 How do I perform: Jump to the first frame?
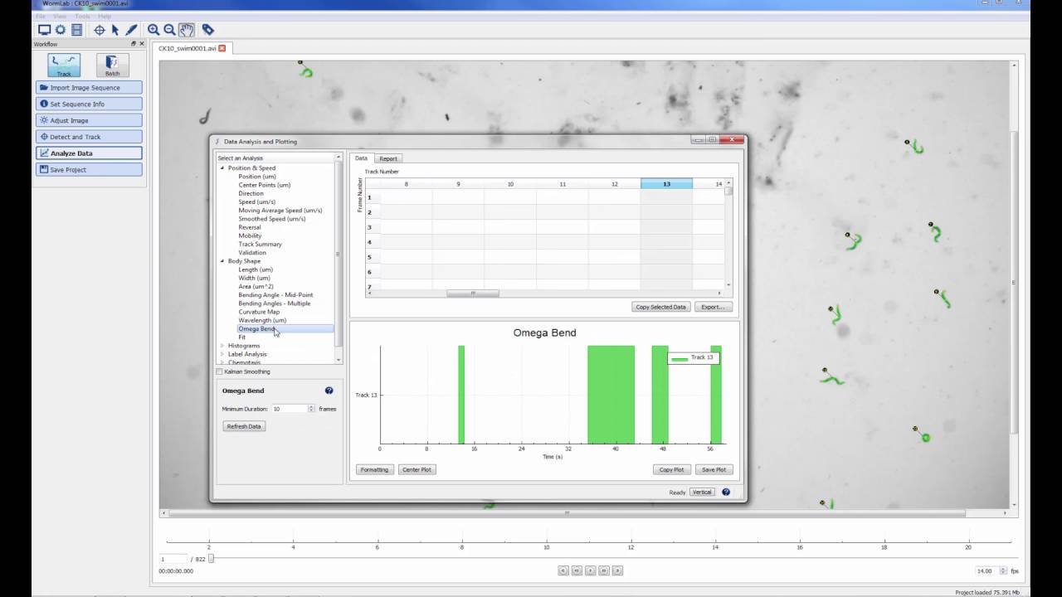pos(563,570)
